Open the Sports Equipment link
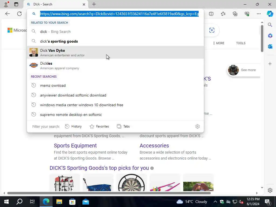Viewport: 276px width, 207px height. point(75,146)
